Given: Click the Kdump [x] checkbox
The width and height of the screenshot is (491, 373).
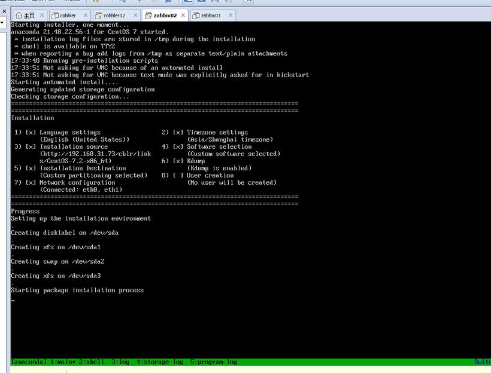Looking at the screenshot, I should [178, 161].
